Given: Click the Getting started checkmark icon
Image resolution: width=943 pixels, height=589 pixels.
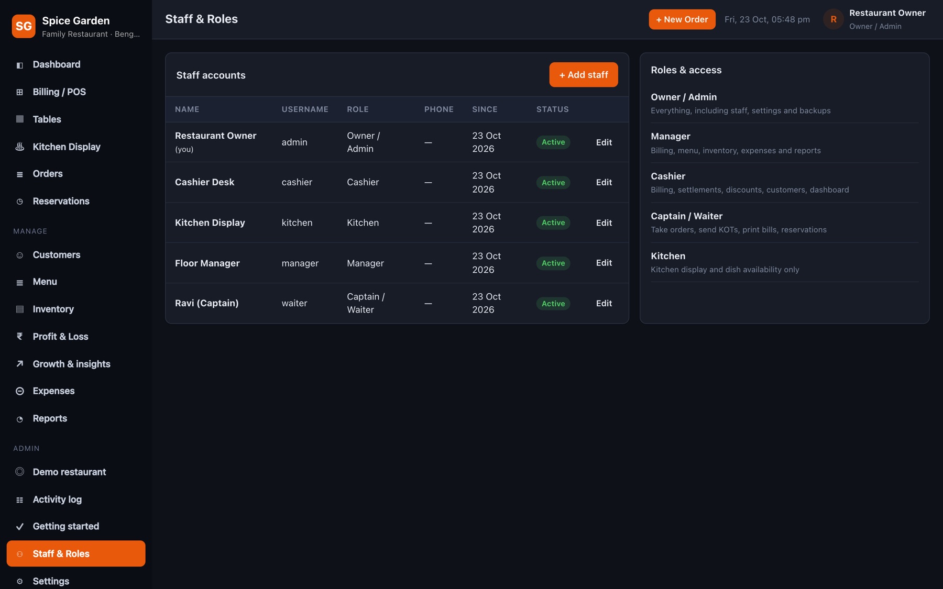Looking at the screenshot, I should pyautogui.click(x=20, y=527).
